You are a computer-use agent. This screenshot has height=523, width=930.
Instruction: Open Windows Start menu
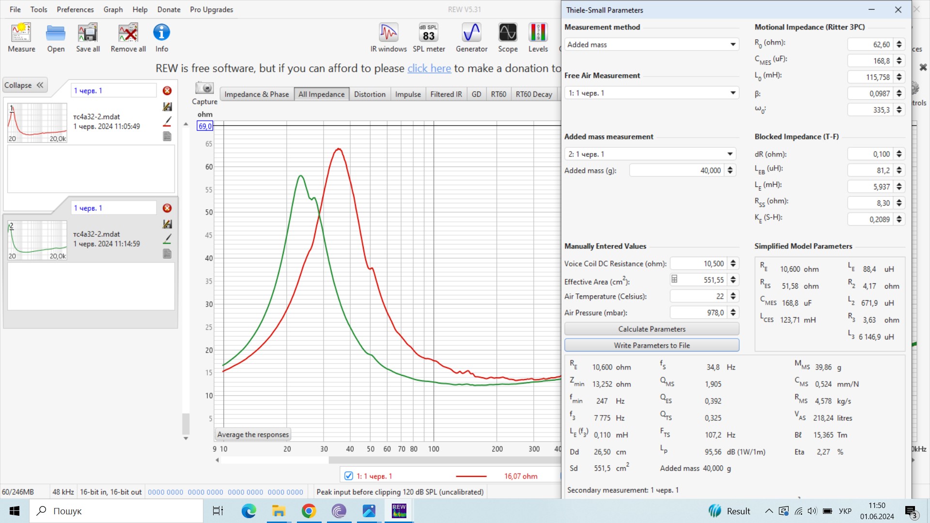click(15, 511)
